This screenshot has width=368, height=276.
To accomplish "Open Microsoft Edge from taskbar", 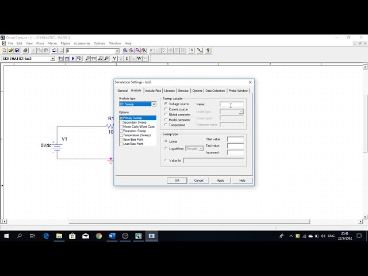I will (46, 236).
